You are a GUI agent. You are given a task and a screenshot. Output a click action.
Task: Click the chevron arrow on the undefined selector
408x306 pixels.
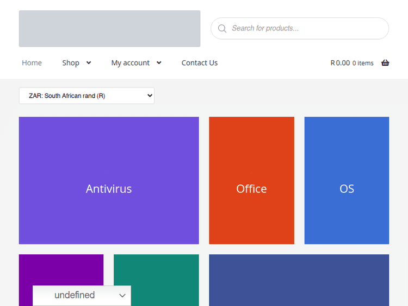click(x=122, y=296)
